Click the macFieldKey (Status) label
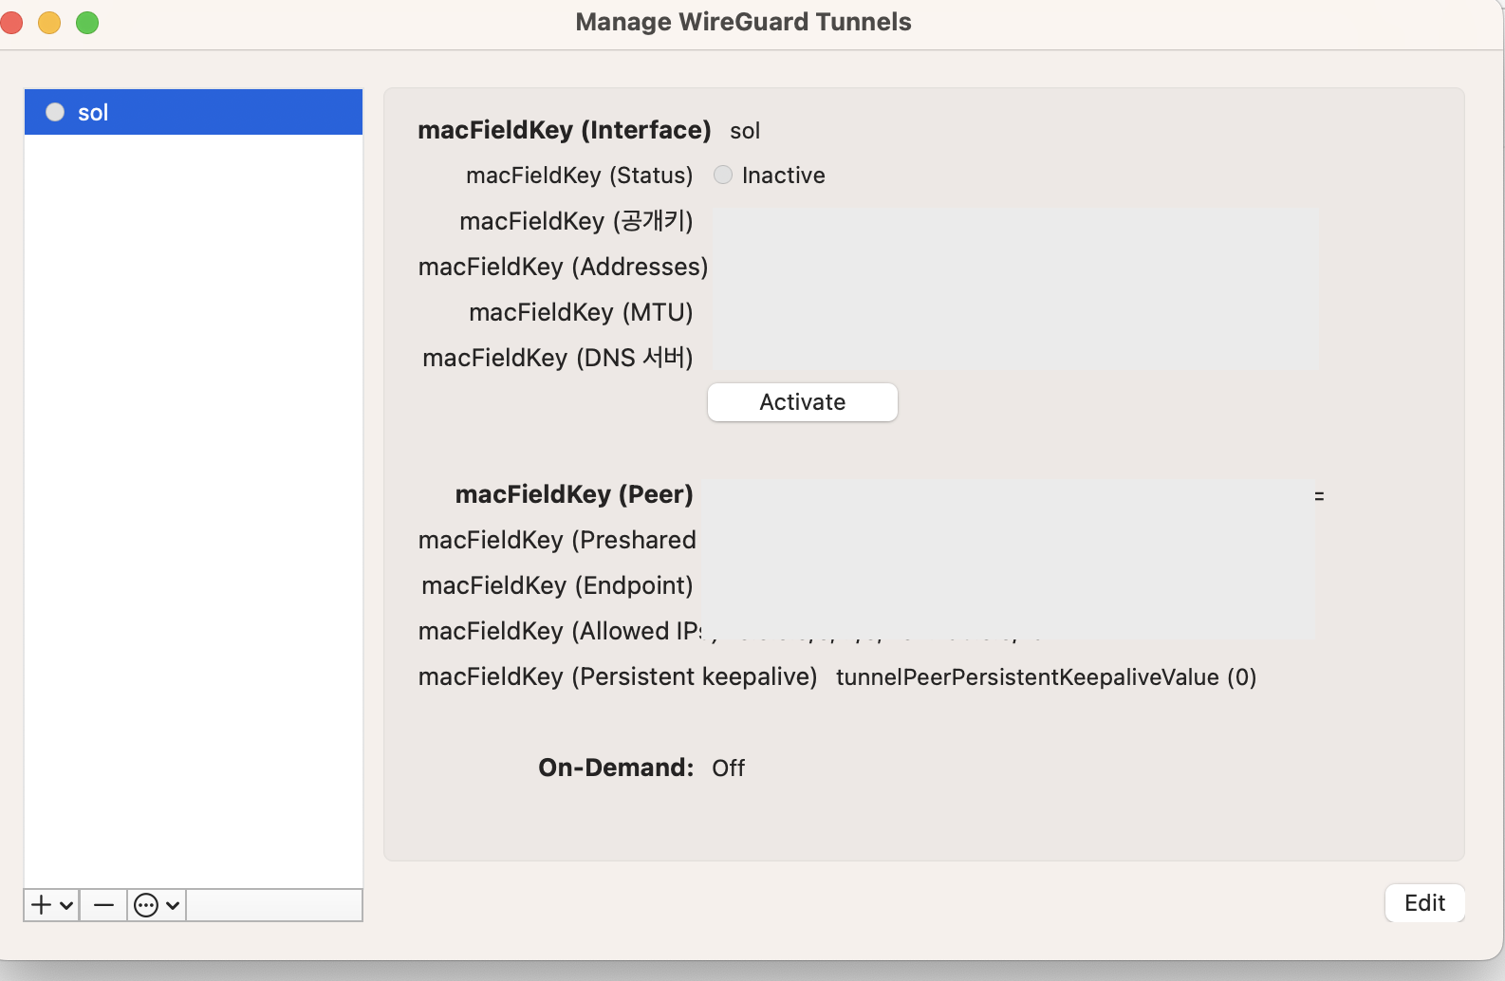 [x=580, y=176]
